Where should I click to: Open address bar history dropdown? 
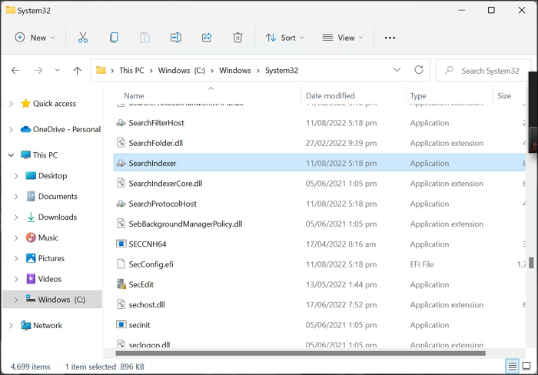(x=397, y=70)
